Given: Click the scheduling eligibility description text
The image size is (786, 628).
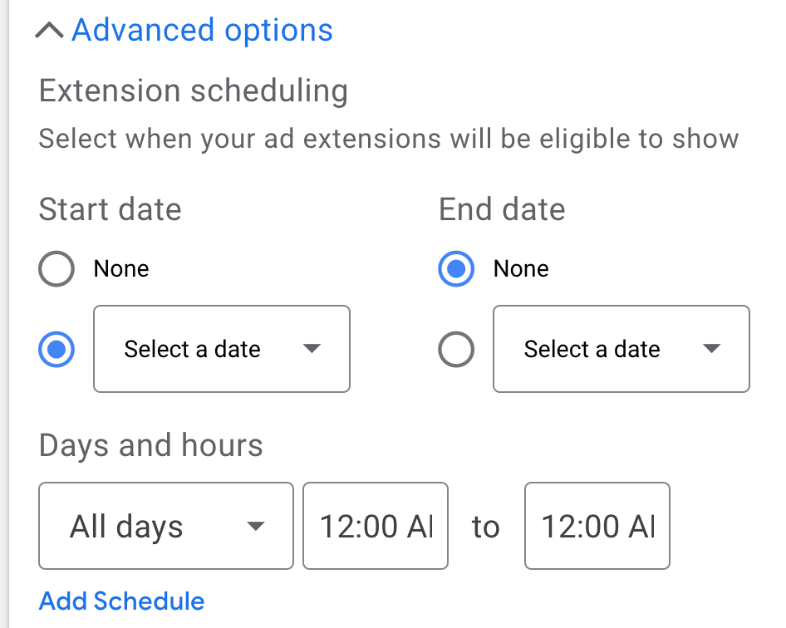Looking at the screenshot, I should click(x=387, y=138).
